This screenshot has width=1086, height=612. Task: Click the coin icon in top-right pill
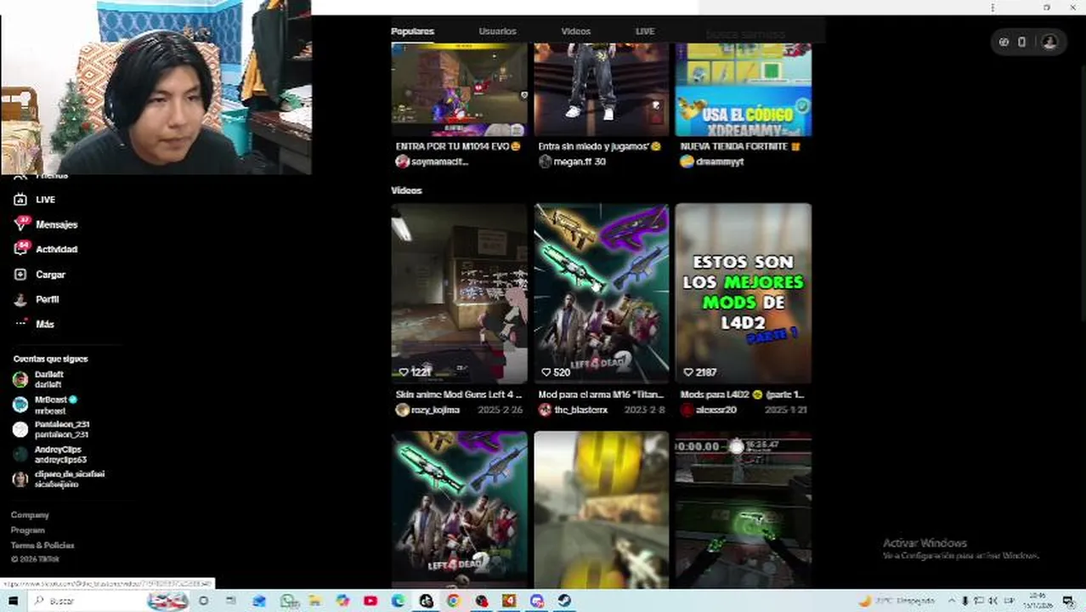(1004, 42)
